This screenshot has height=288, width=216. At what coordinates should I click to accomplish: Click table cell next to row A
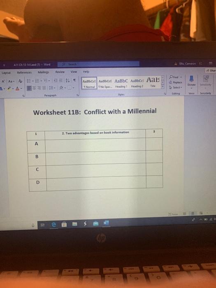[95, 145]
